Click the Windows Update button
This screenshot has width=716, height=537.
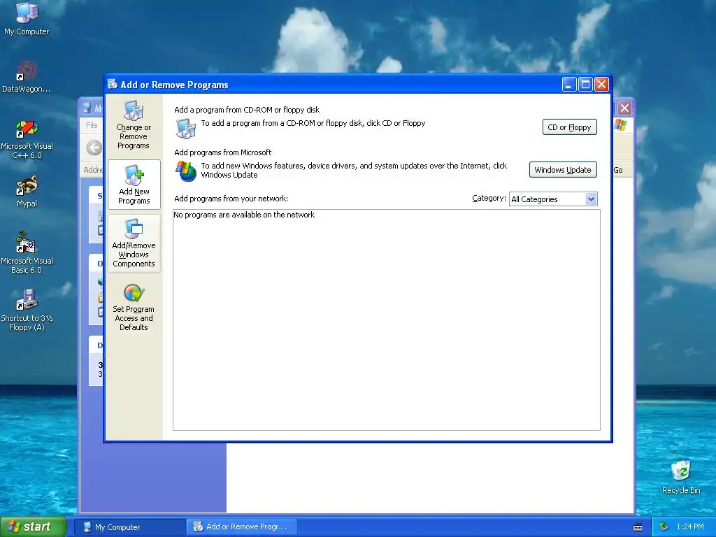(563, 170)
